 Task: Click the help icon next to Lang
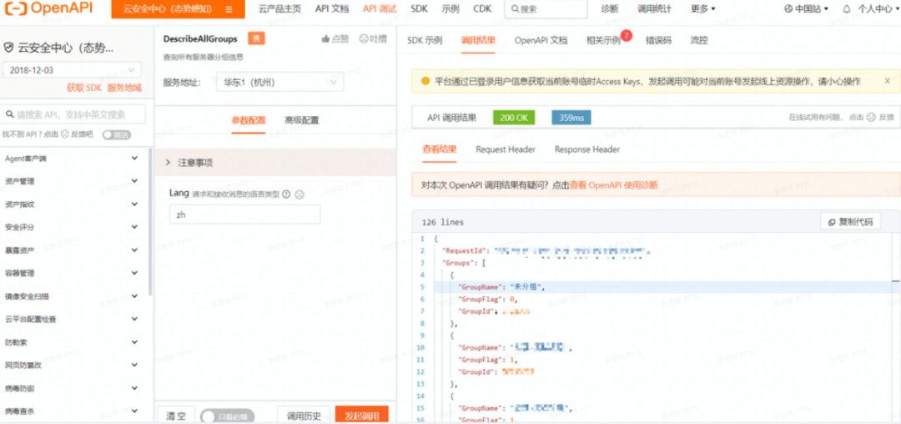tap(286, 194)
